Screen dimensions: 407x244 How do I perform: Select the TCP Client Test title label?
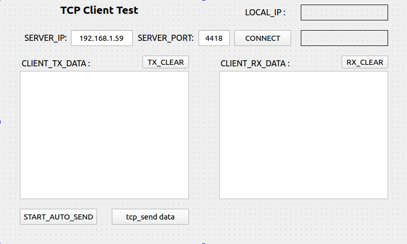click(99, 10)
